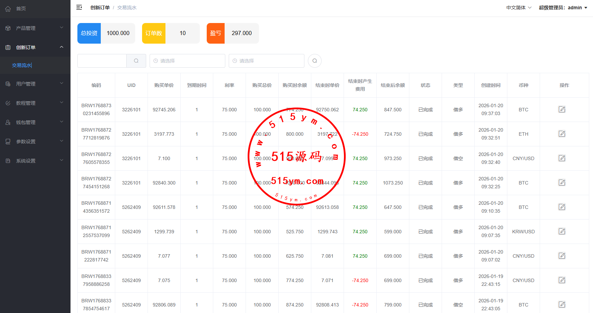Collapse the 创新订单 sidebar menu
Viewport: 593px width, 313px height.
(x=35, y=47)
